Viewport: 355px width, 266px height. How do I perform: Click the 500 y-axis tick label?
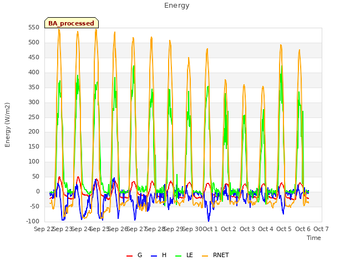(34, 43)
